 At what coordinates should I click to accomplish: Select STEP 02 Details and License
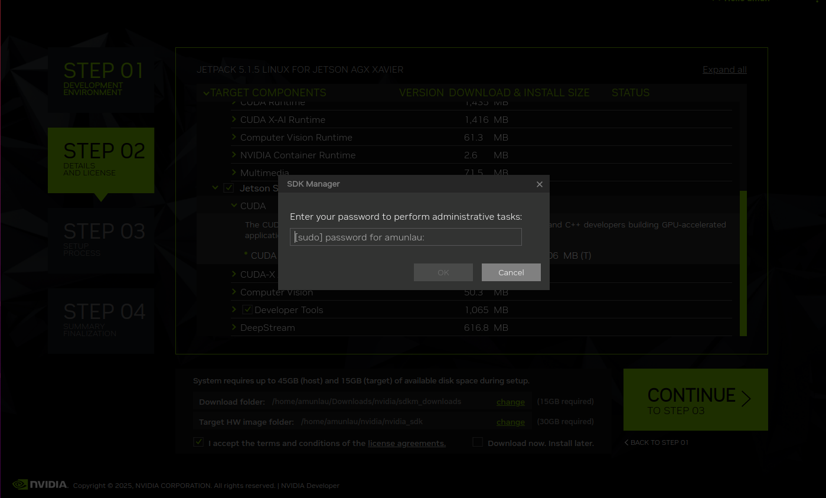coord(101,160)
